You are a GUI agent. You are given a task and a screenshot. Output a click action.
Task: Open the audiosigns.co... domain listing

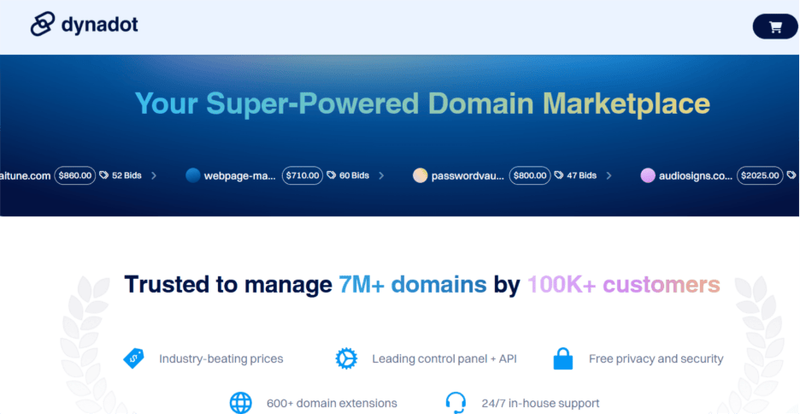tap(696, 175)
